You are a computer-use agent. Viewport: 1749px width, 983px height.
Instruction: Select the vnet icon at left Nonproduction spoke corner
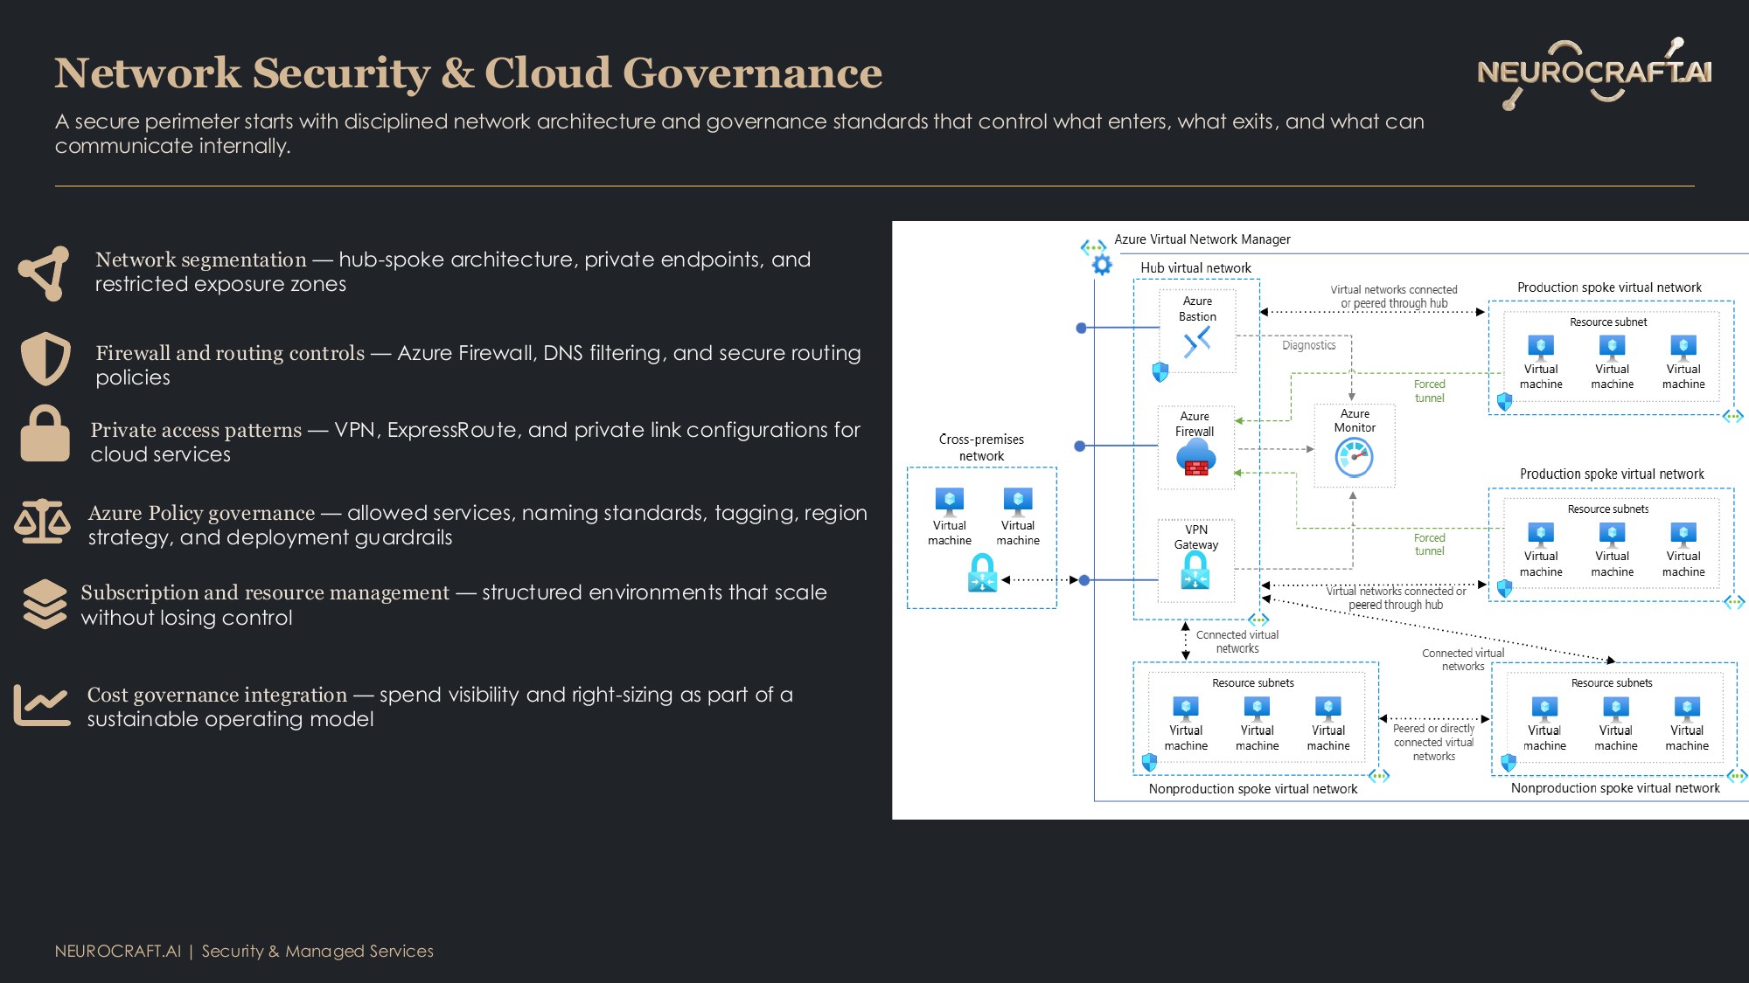point(1379,776)
